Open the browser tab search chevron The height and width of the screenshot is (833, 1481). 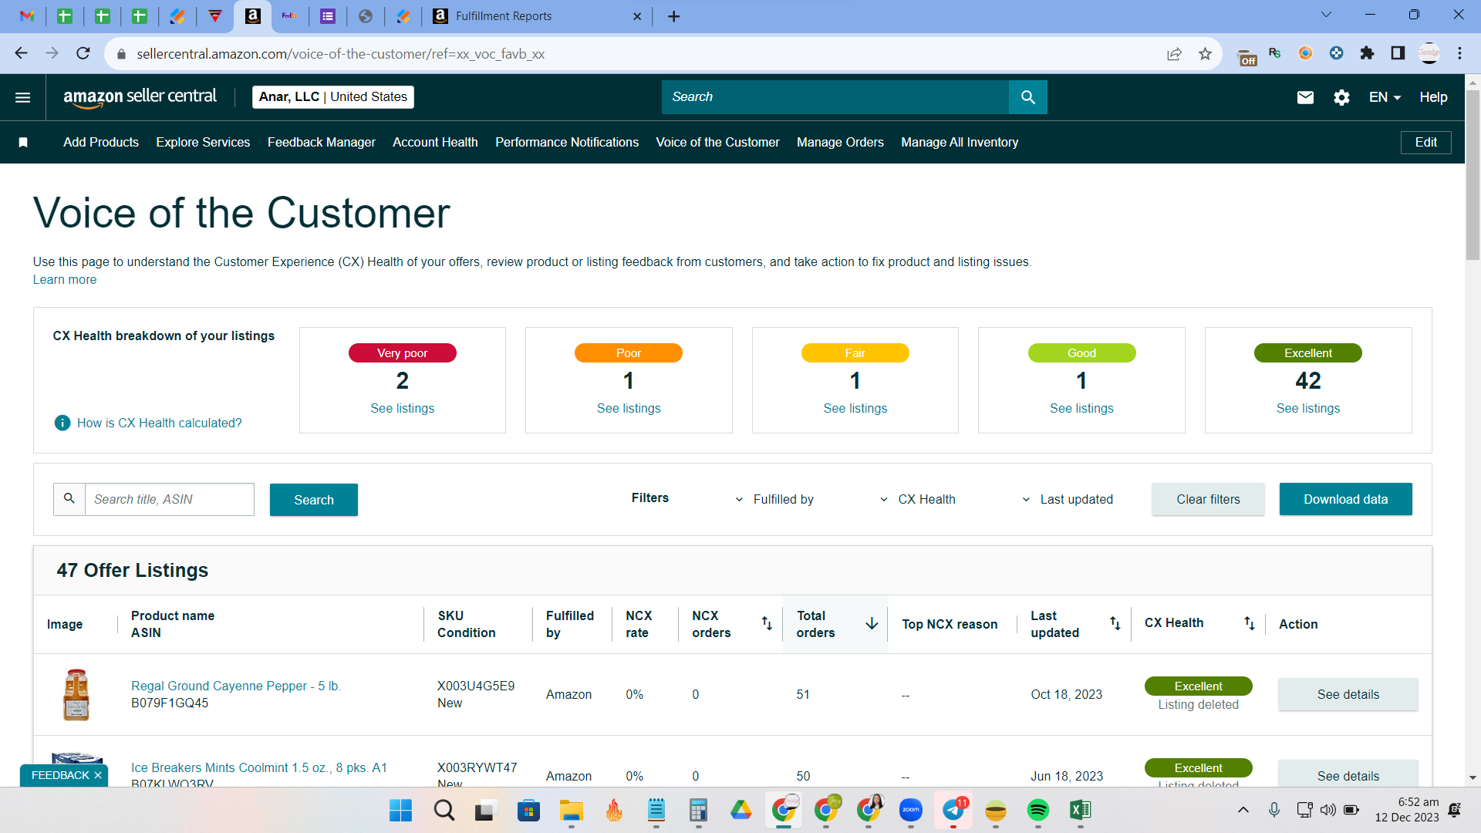click(x=1326, y=15)
